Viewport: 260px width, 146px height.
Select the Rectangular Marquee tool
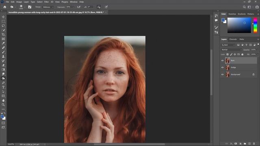tap(3, 21)
